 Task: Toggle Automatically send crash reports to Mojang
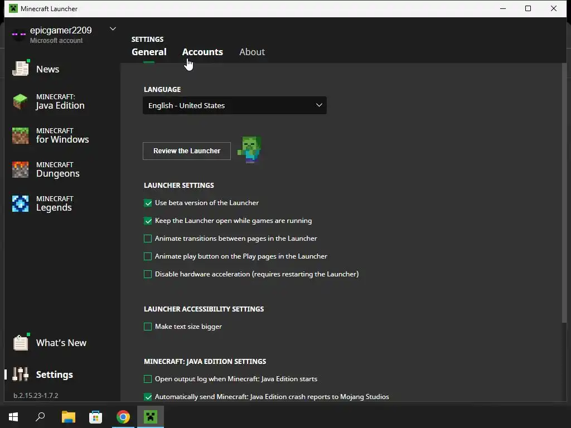click(x=148, y=397)
